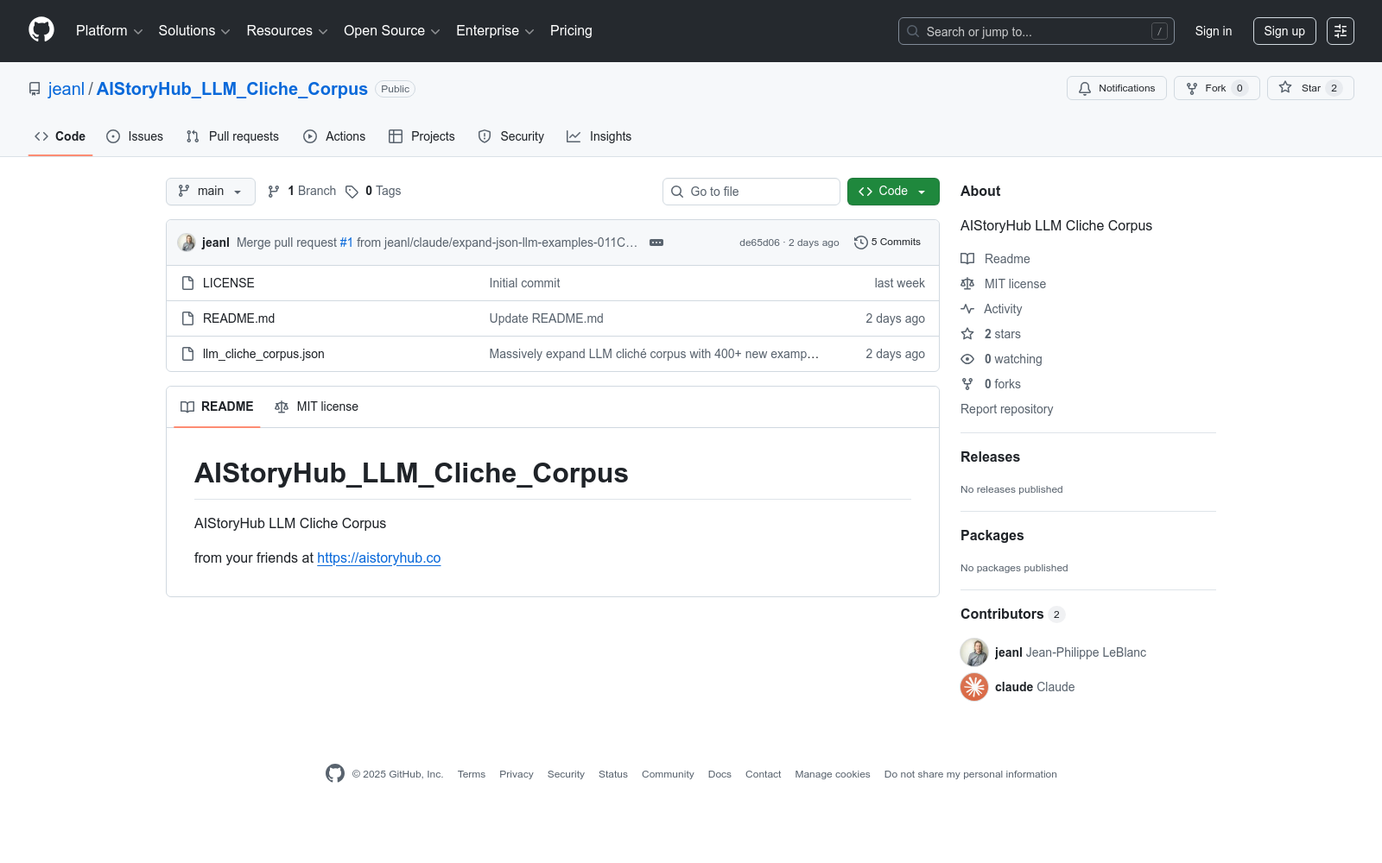Screen dimensions: 1382x863
Task: Expand the Open Source menu
Action: click(x=392, y=31)
